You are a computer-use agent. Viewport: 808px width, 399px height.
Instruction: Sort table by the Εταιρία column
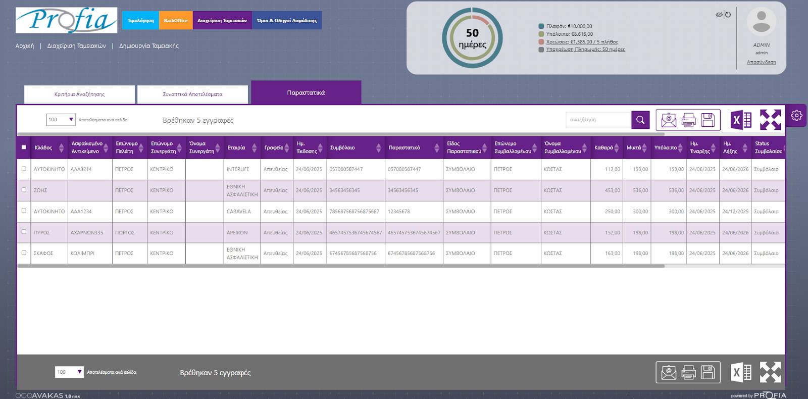click(x=254, y=148)
